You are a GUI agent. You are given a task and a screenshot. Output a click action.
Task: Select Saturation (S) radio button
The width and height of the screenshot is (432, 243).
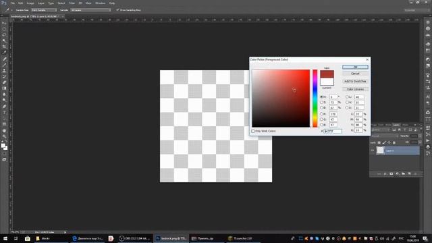[x=321, y=102]
